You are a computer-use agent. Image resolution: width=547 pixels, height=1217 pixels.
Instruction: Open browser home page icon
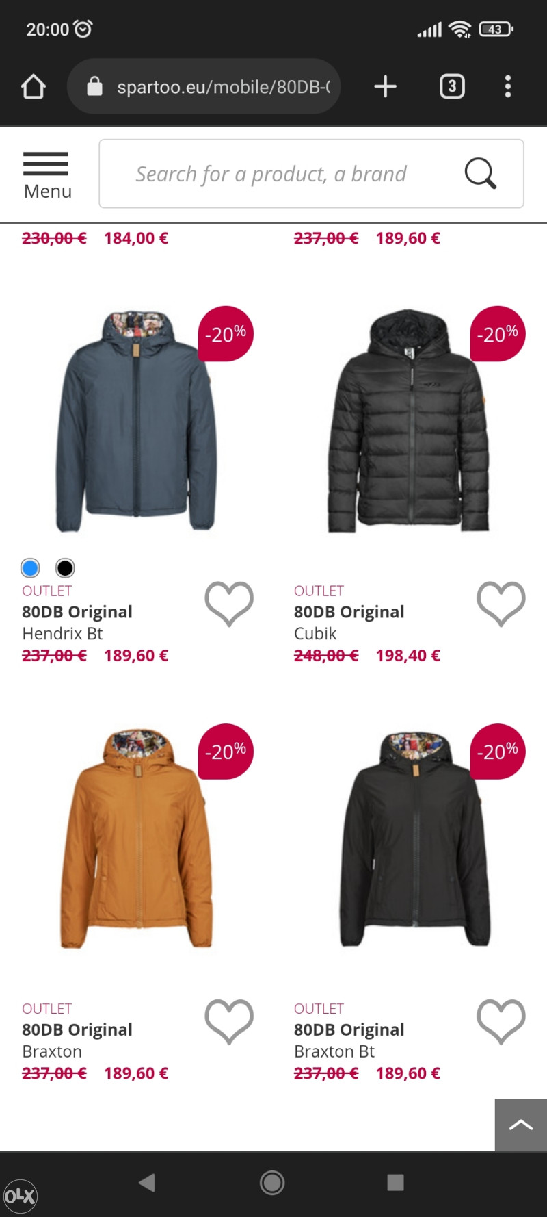pos(33,86)
